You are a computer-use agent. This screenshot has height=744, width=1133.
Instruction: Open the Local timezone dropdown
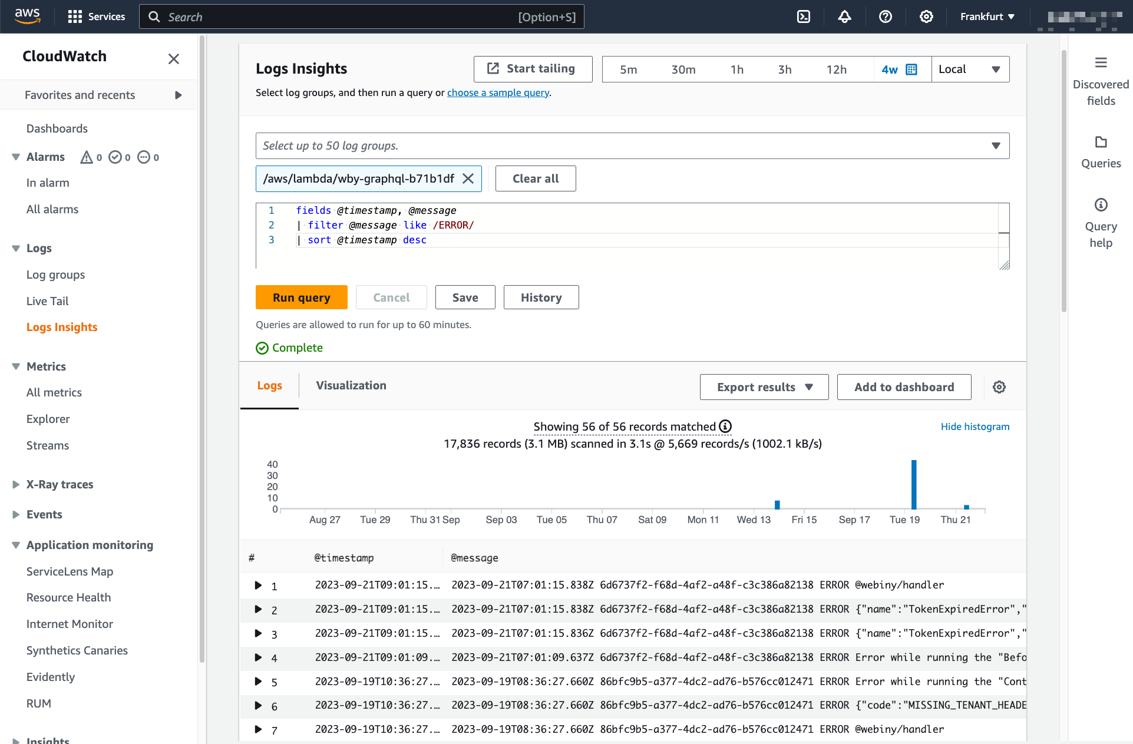click(x=970, y=70)
